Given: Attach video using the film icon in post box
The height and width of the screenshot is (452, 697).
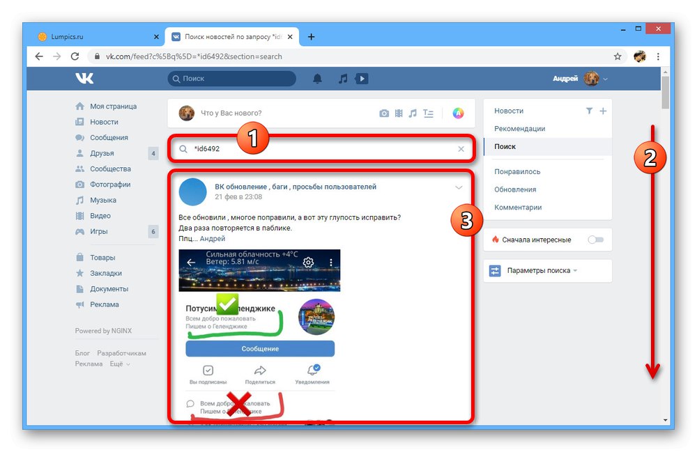Looking at the screenshot, I should pos(399,114).
